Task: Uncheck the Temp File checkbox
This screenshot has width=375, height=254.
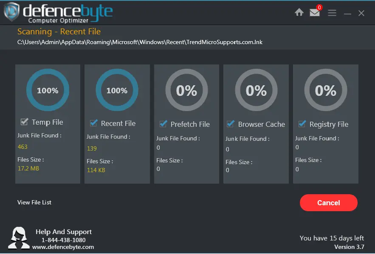Action: [24, 122]
